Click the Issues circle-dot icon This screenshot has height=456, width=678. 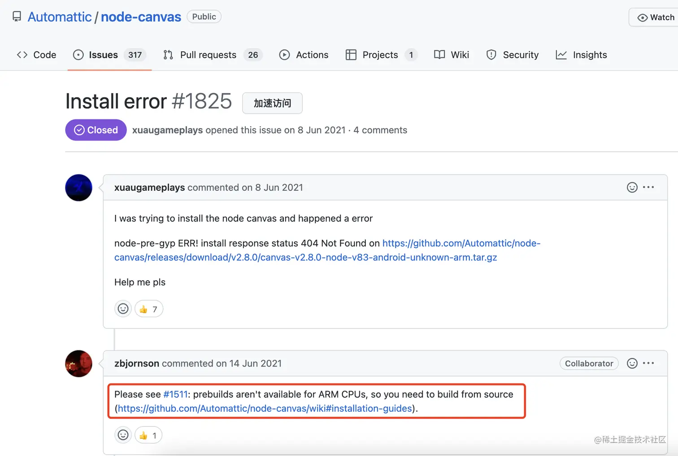pyautogui.click(x=78, y=55)
